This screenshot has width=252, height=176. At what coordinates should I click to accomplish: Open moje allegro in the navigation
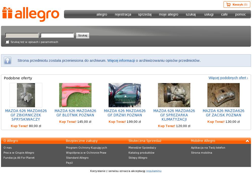(169, 14)
